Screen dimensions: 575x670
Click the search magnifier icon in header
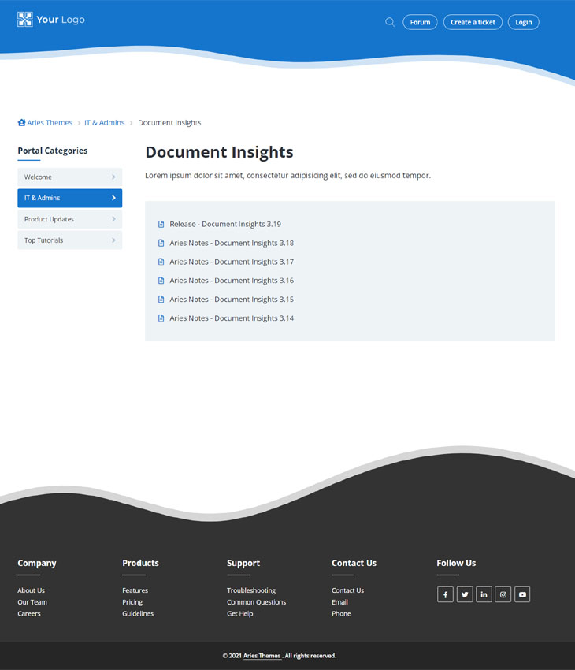pos(389,22)
